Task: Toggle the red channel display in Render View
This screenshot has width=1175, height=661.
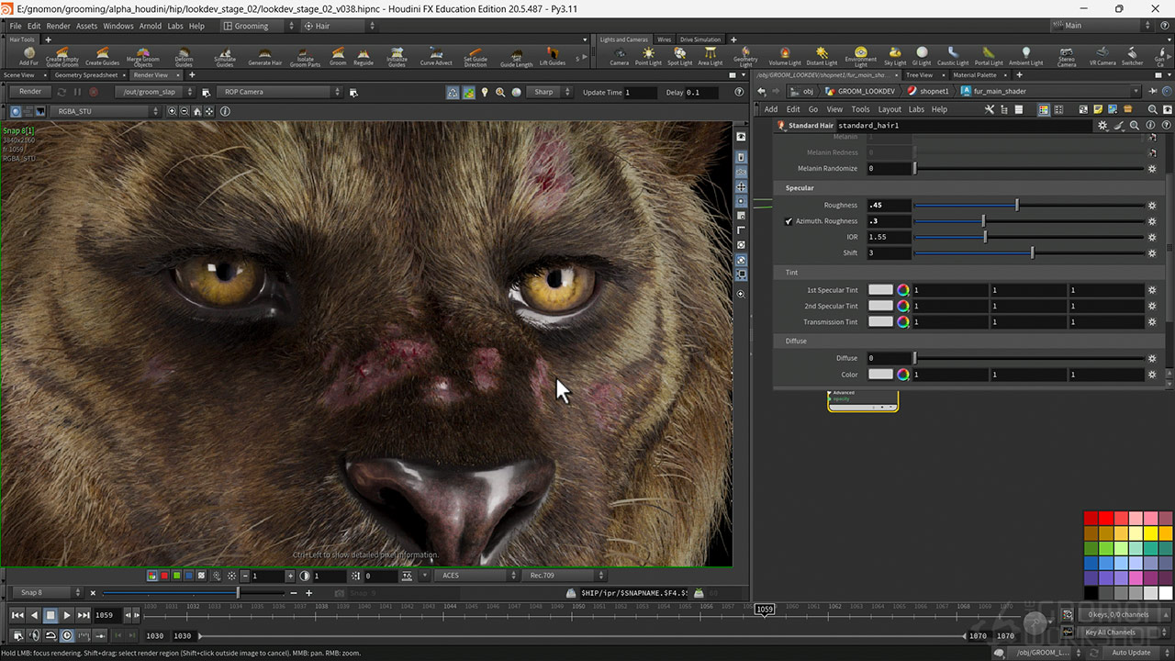Action: pos(163,576)
